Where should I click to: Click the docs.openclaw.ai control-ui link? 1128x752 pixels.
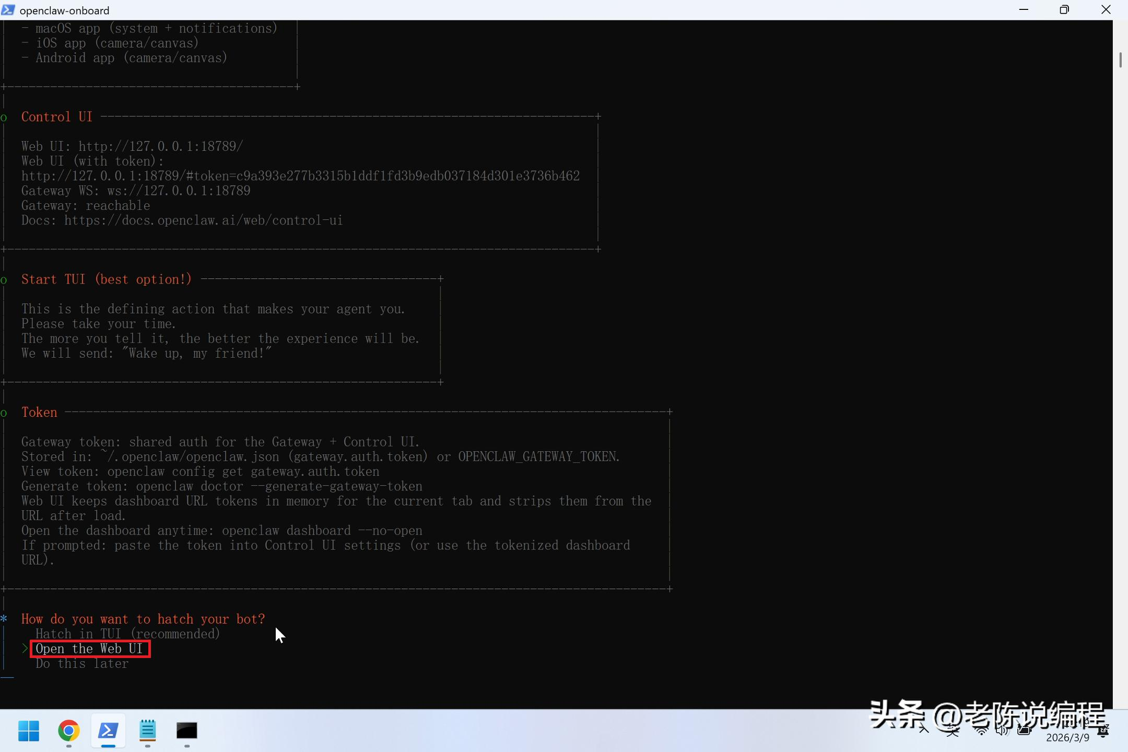point(203,220)
